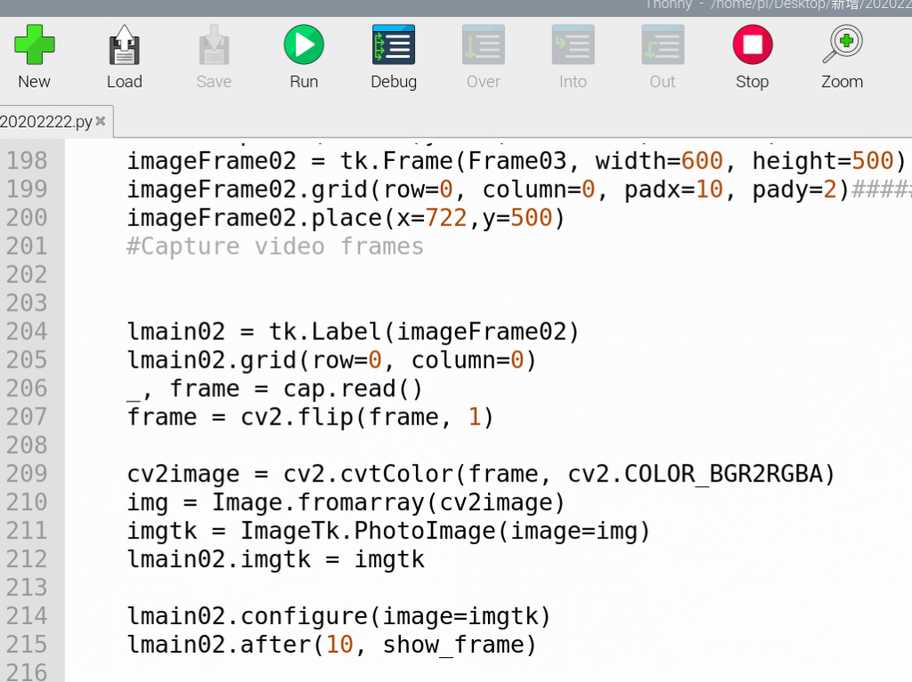
Task: Start debugging with the Debug icon
Action: tap(394, 45)
